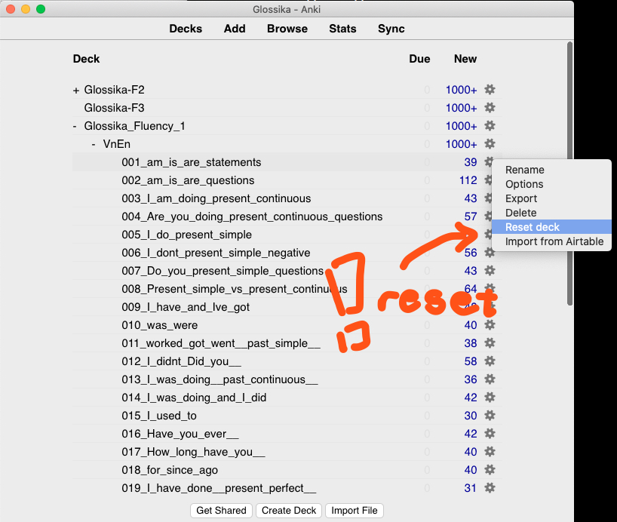Open deck 003_I_am_doing_present_continuous
This screenshot has width=617, height=522.
[x=216, y=198]
